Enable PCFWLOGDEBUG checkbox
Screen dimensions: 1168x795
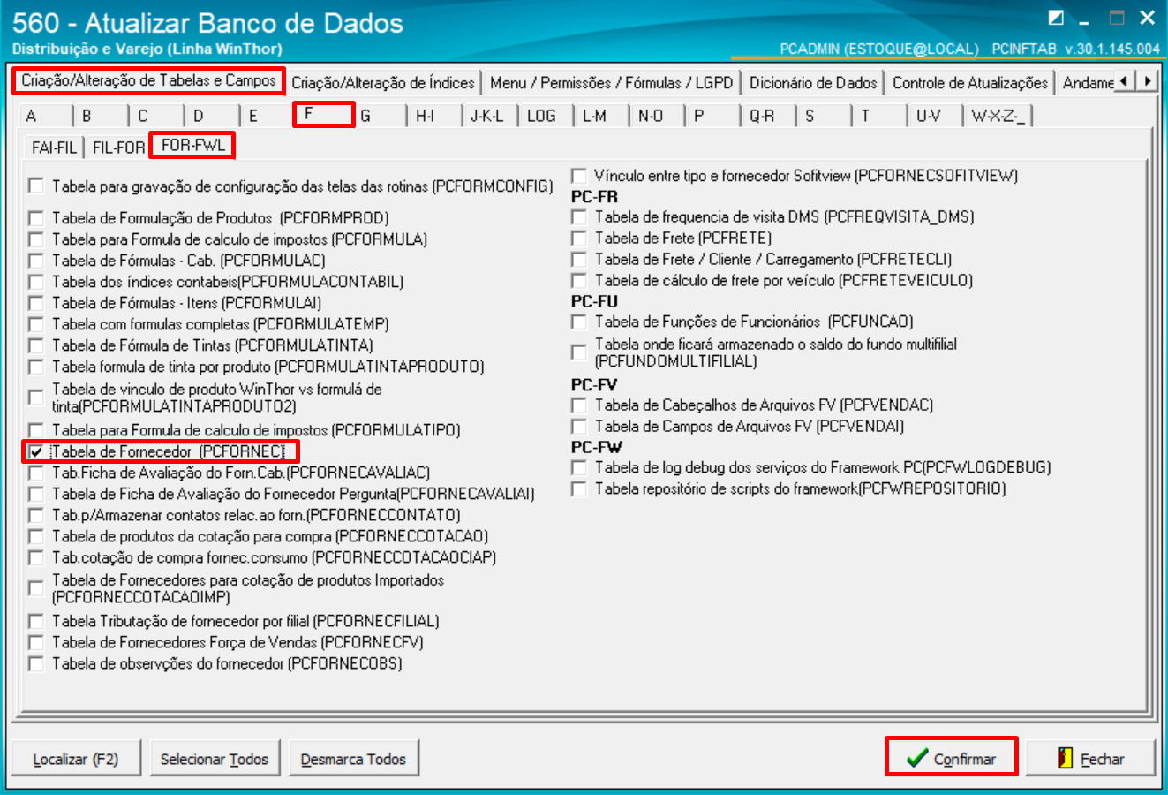pyautogui.click(x=579, y=467)
